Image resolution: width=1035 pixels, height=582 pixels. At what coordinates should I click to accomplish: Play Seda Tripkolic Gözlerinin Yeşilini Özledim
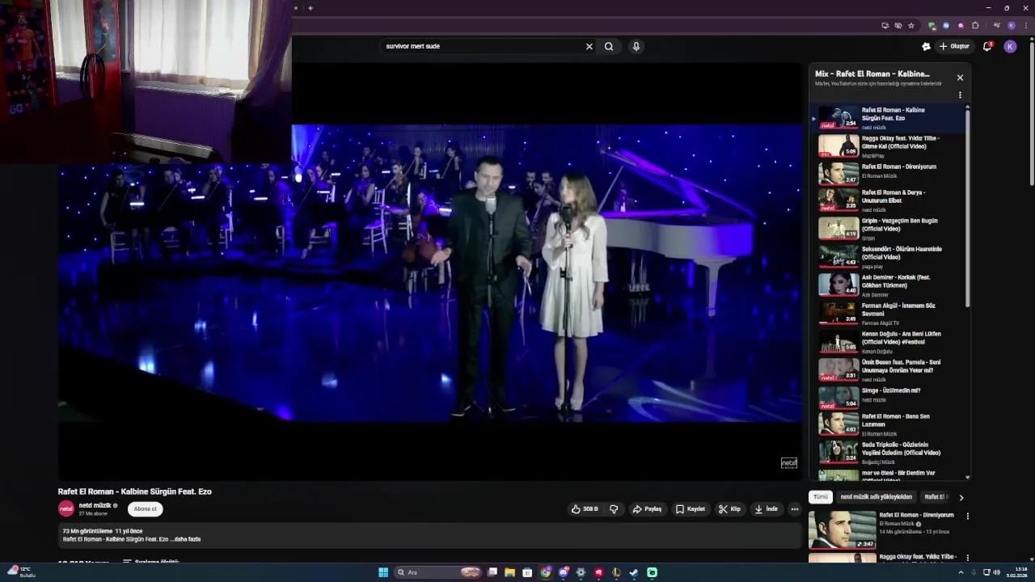coord(889,453)
